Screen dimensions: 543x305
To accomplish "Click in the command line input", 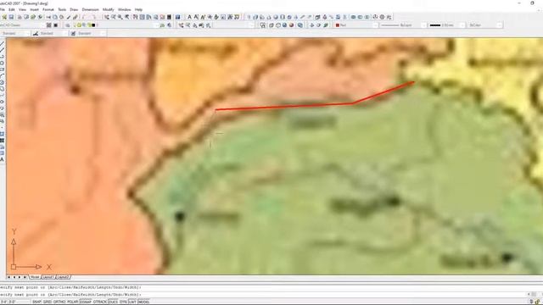I will pyautogui.click(x=263, y=295).
